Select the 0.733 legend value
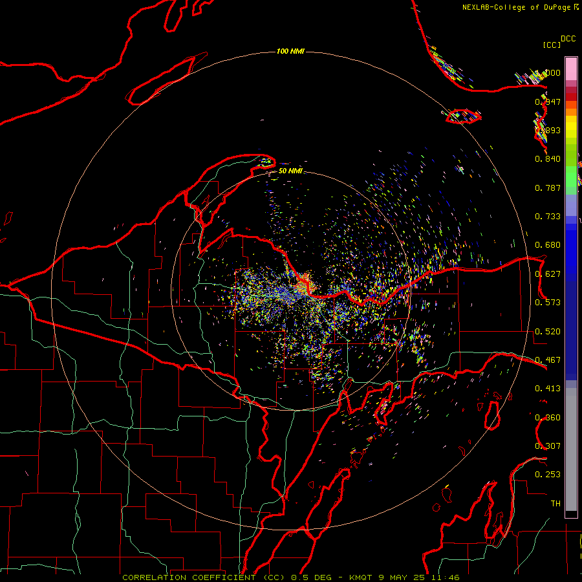The height and width of the screenshot is (582, 582). tap(548, 217)
